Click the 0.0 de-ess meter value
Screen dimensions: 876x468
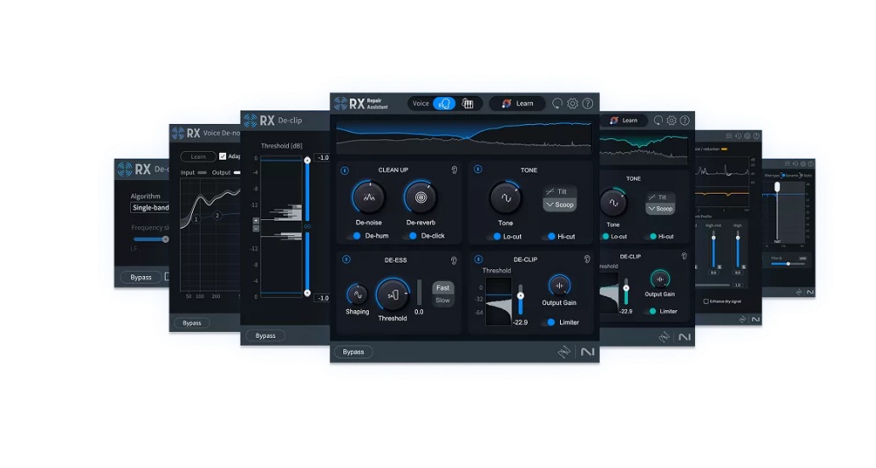pyautogui.click(x=419, y=313)
